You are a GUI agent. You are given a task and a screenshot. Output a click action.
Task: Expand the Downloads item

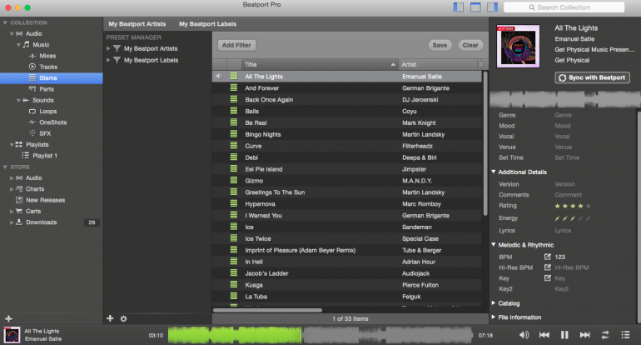pyautogui.click(x=12, y=222)
